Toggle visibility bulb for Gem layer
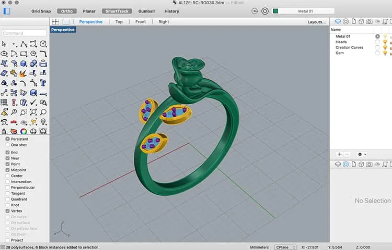 pyautogui.click(x=385, y=53)
